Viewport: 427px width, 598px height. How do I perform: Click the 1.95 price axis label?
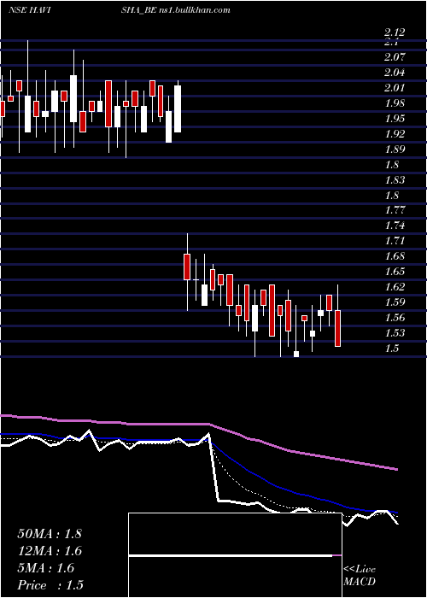click(395, 119)
